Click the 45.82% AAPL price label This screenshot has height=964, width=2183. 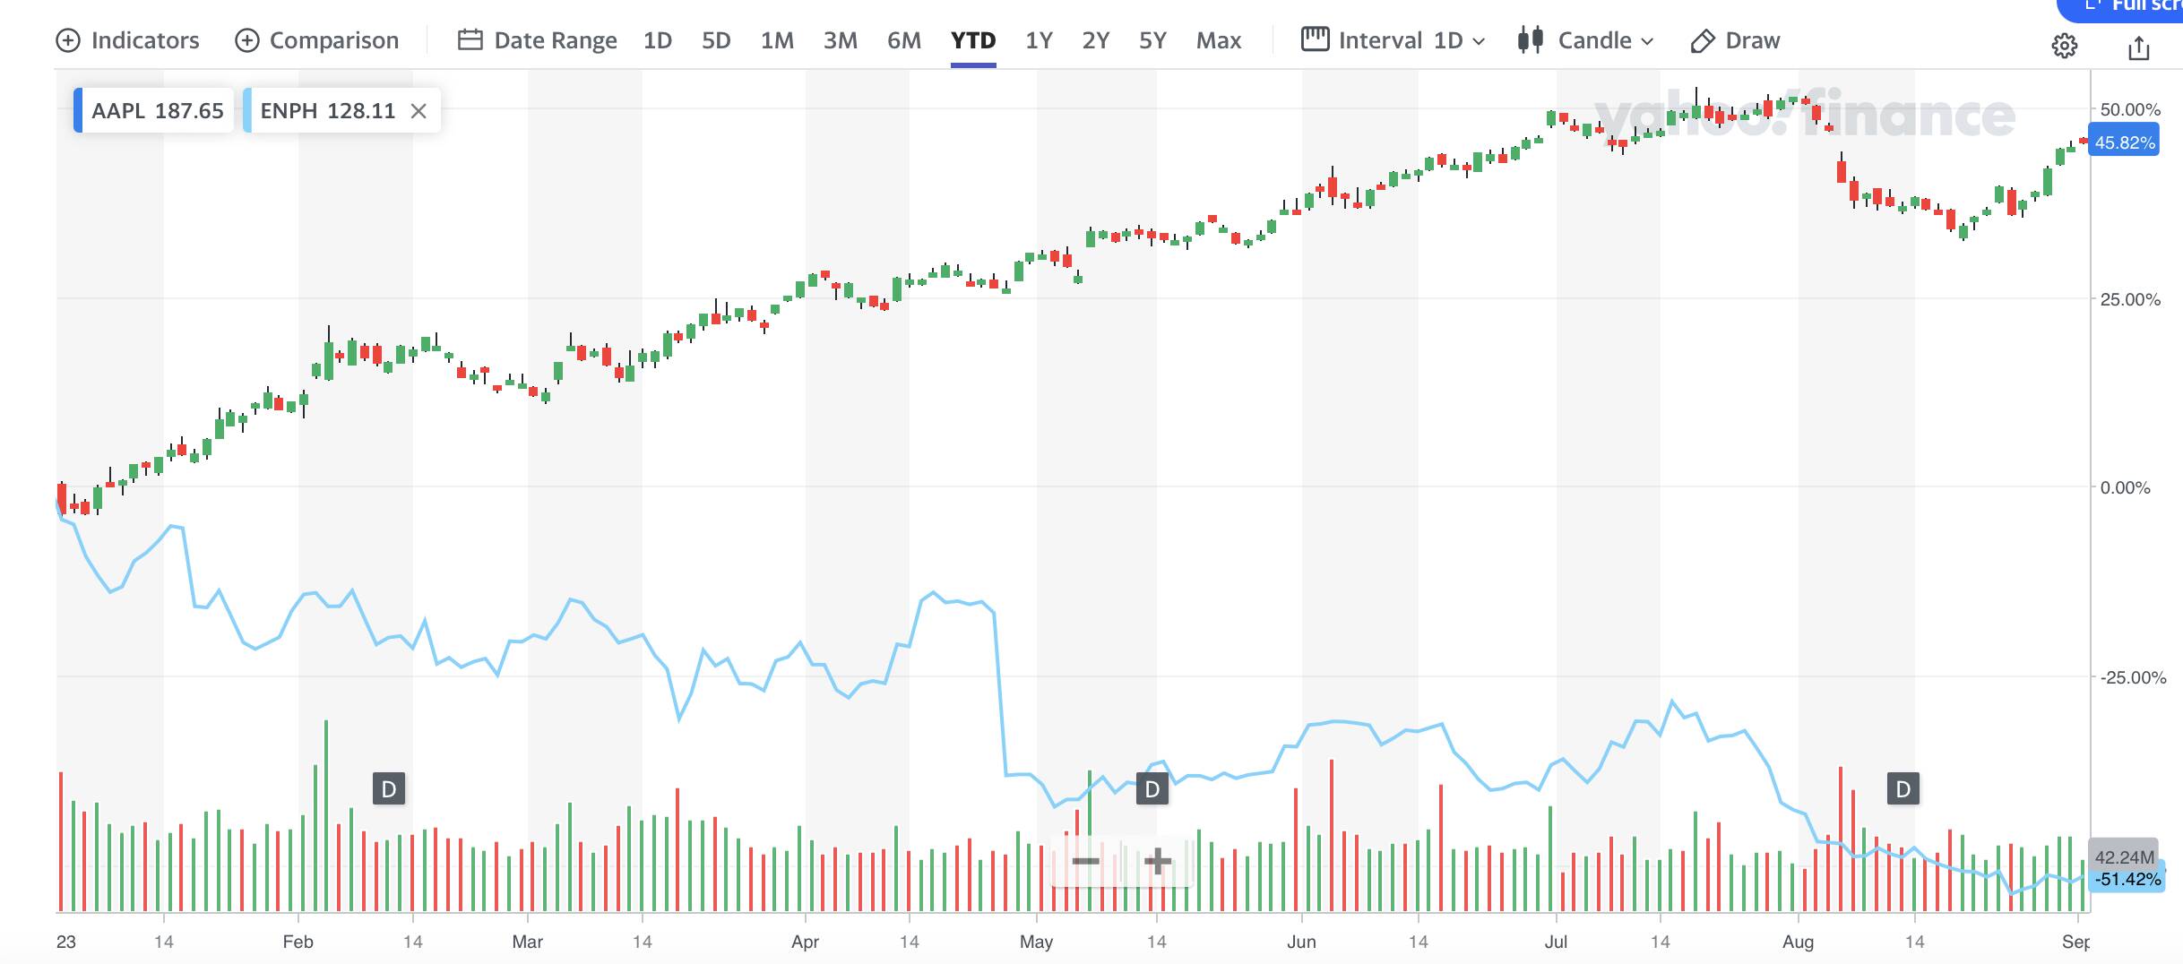(x=2125, y=142)
